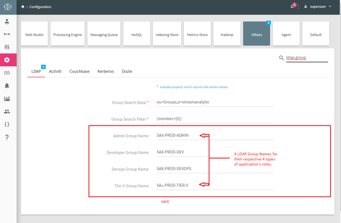Switch to the Kerberos tab
Screen dimensions: 341x223
pos(105,71)
